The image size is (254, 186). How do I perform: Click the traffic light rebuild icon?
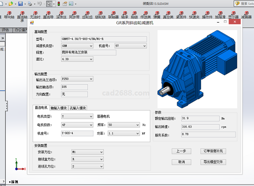tap(58, 4)
